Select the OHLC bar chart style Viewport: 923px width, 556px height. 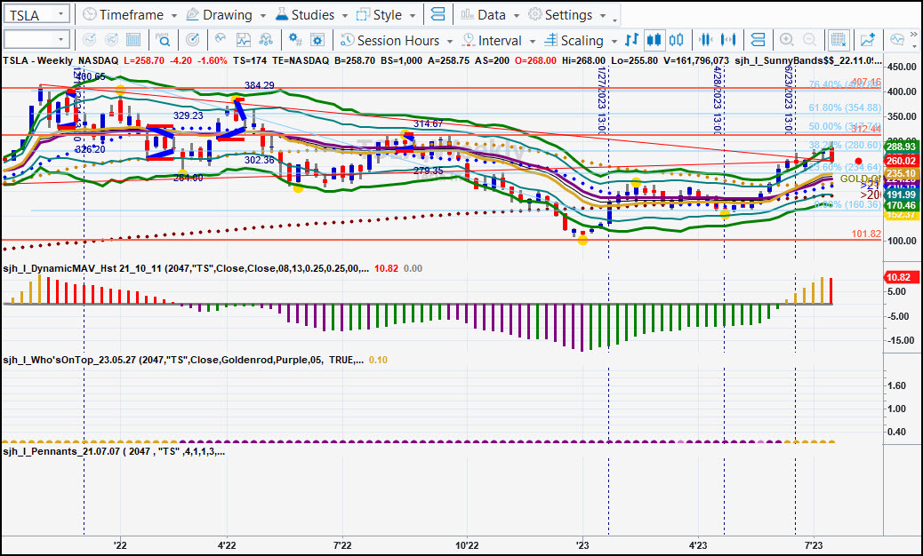coord(631,40)
